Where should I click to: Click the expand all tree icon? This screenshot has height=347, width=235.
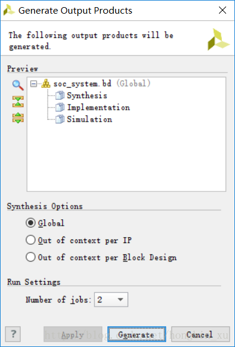coord(18,118)
